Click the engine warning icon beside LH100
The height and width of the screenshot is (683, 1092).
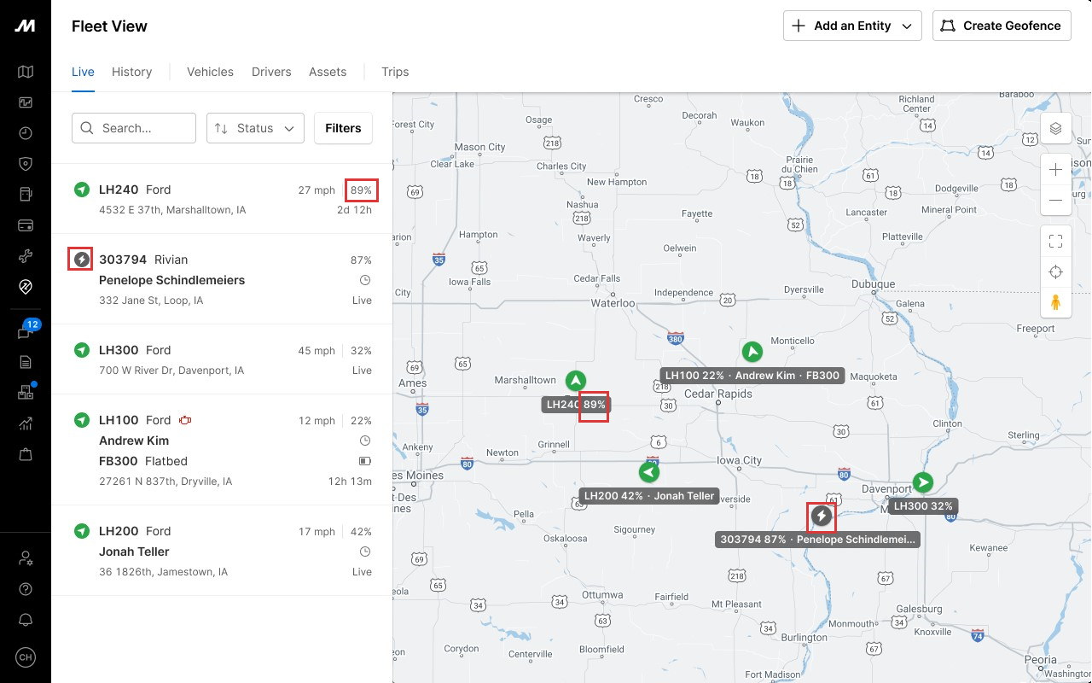click(185, 420)
